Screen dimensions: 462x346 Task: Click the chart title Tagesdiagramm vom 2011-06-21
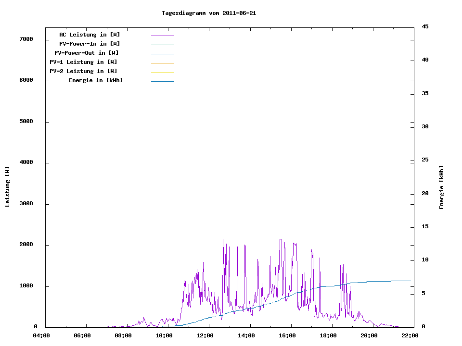click(209, 13)
